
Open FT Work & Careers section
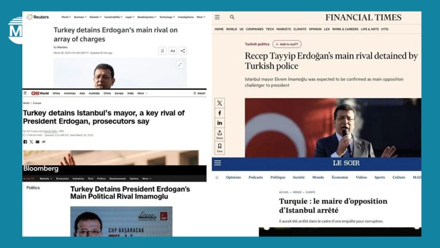pyautogui.click(x=345, y=29)
